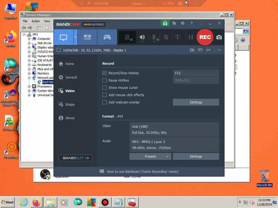The image size is (278, 208).
Task: Open output folder icon in Bandicam title bar
Action: pyautogui.click(x=174, y=23)
